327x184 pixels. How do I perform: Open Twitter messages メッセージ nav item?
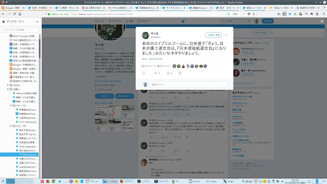click(144, 21)
